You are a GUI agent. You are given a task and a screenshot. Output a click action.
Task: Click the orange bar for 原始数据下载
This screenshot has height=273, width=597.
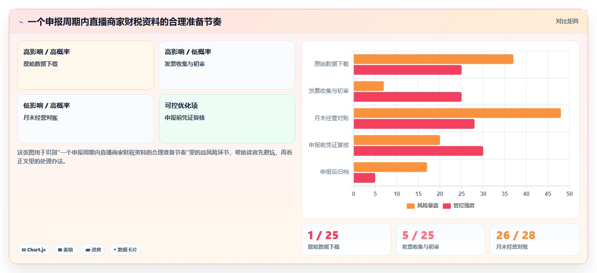click(x=433, y=59)
